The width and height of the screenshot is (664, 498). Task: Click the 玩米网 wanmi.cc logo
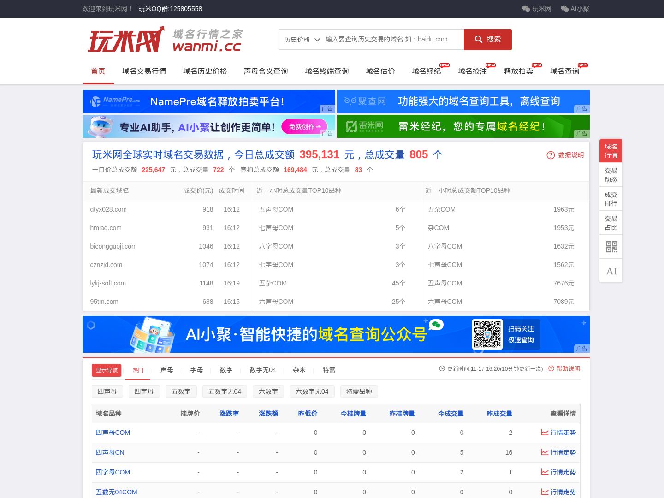(165, 40)
